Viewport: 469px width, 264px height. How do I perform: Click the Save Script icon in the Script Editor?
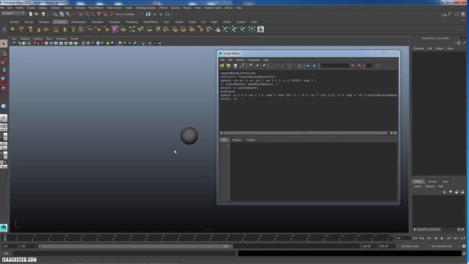pos(235,66)
